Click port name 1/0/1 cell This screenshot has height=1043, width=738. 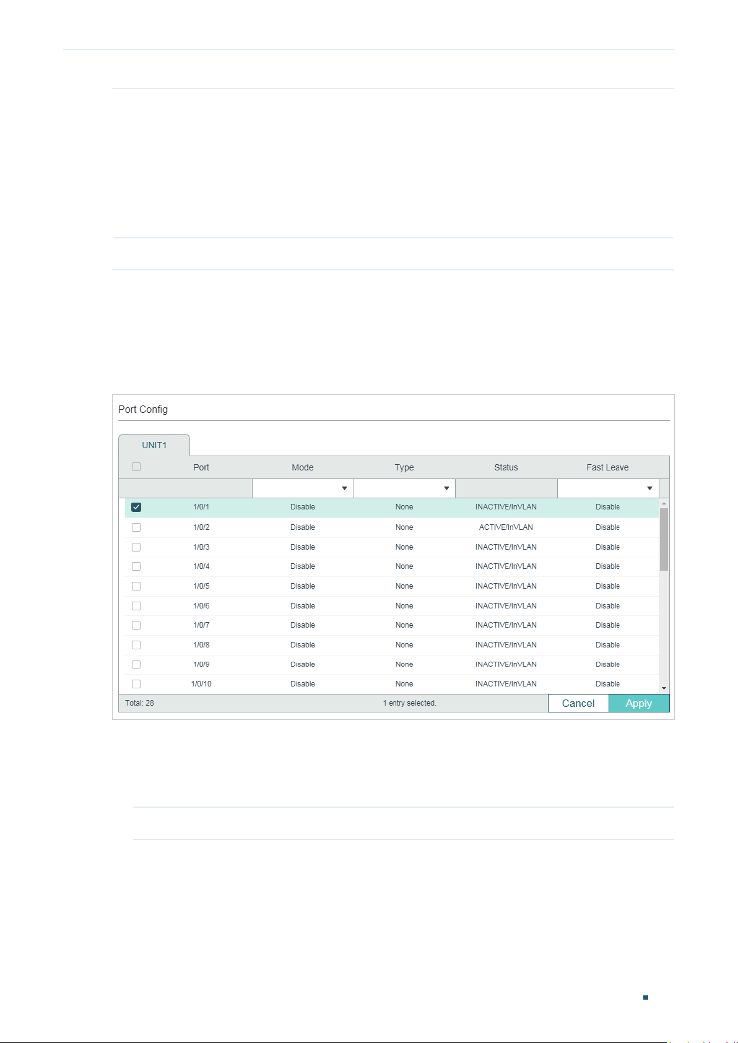201,507
